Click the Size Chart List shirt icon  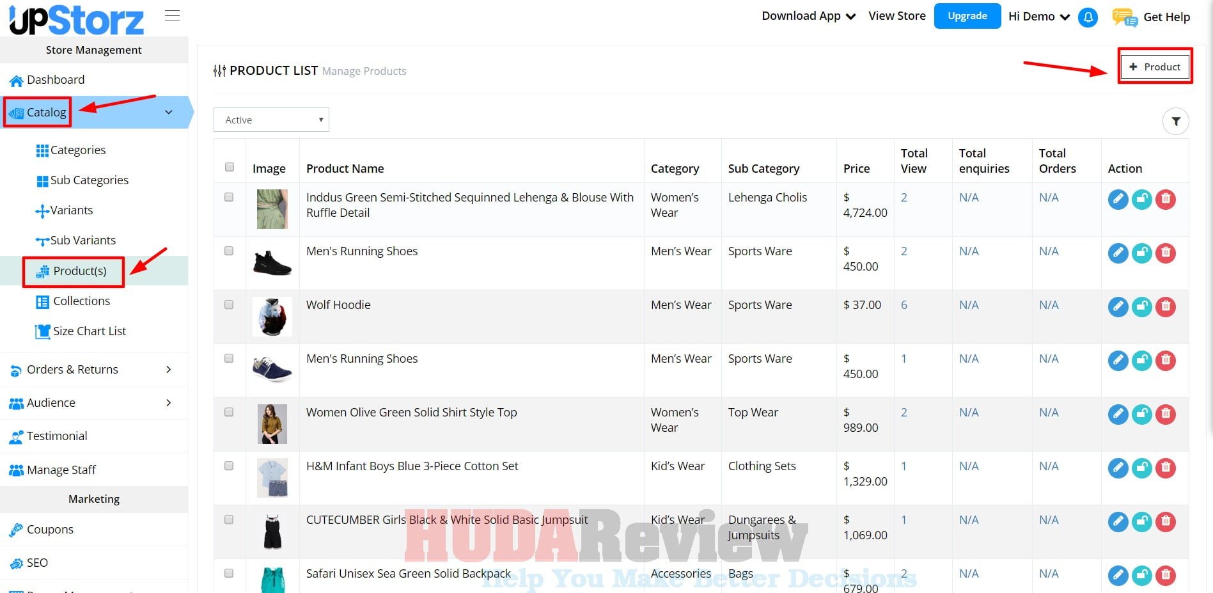(x=43, y=331)
